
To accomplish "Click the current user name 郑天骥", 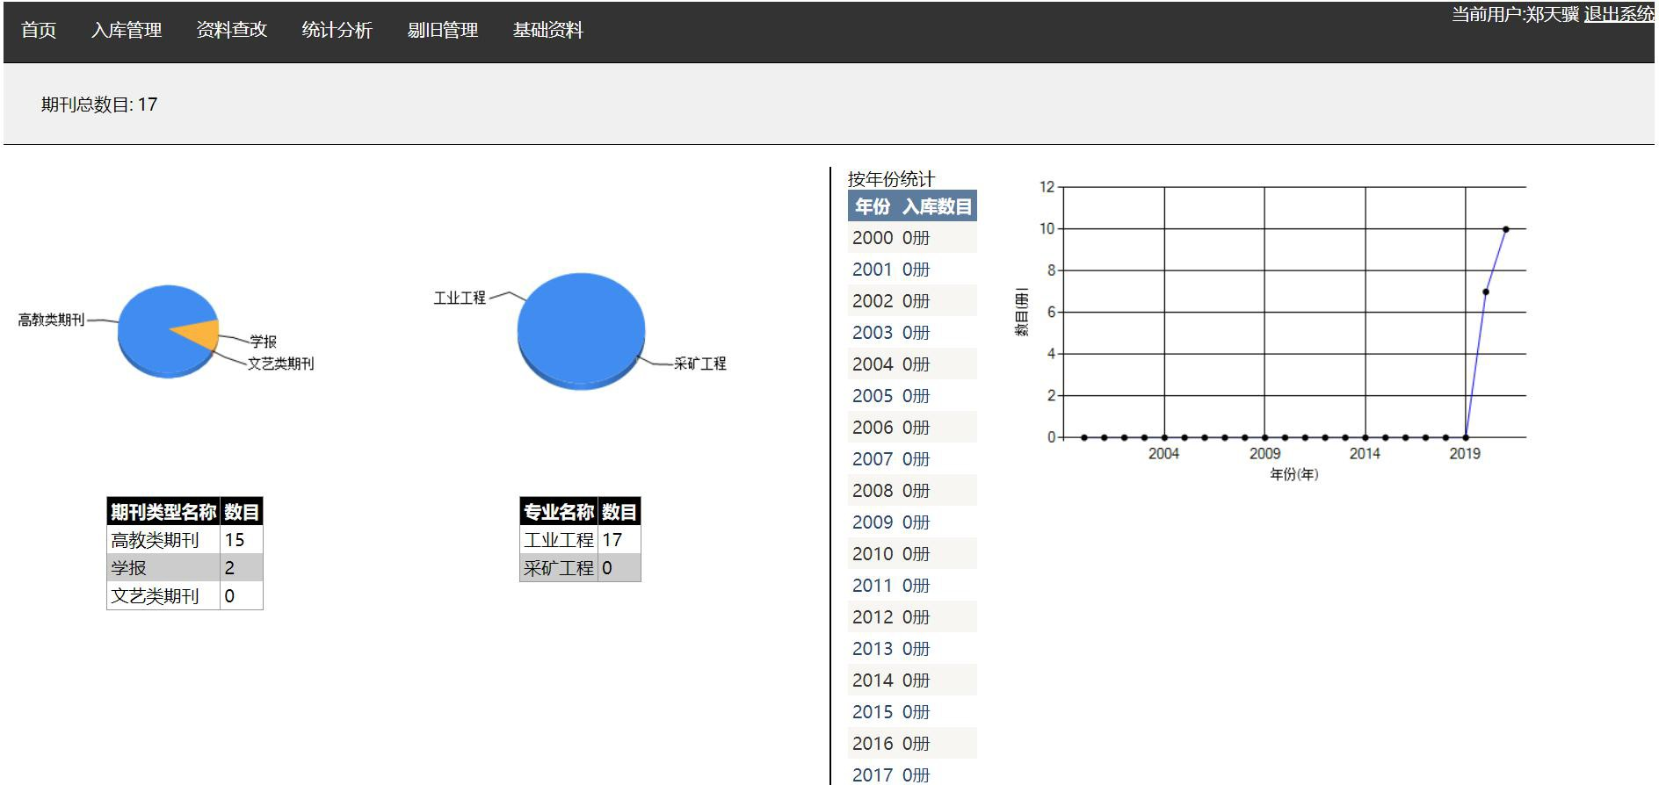I will click(x=1553, y=14).
